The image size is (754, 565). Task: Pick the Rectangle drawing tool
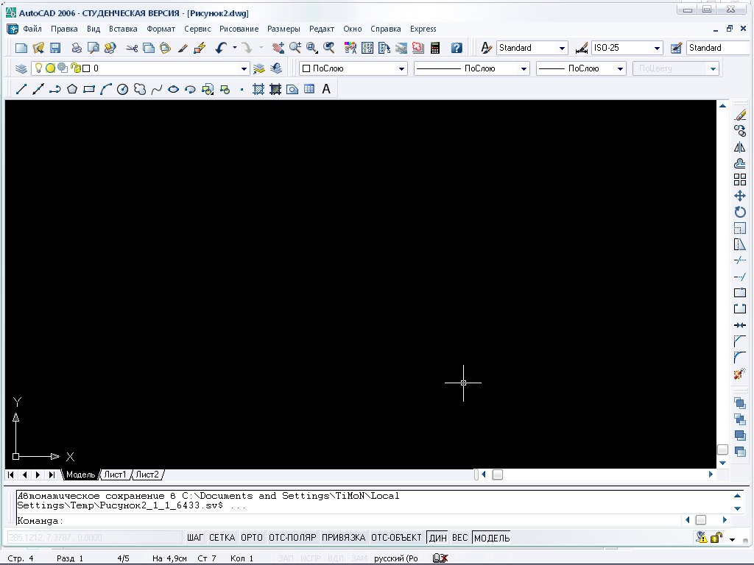click(89, 89)
